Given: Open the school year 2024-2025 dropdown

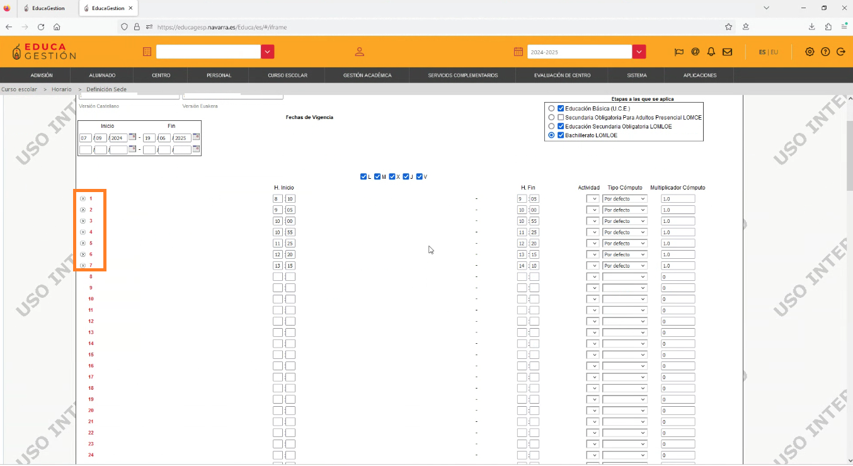Looking at the screenshot, I should click(x=639, y=52).
